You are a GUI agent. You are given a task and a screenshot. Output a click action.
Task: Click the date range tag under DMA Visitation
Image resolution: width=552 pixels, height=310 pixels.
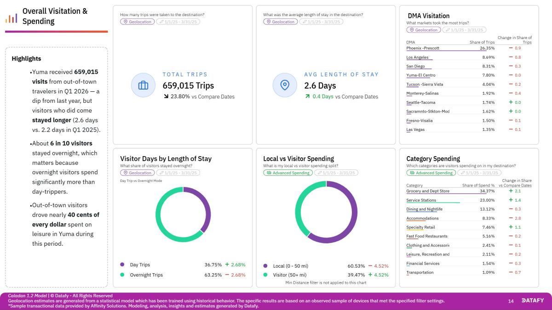(x=464, y=30)
